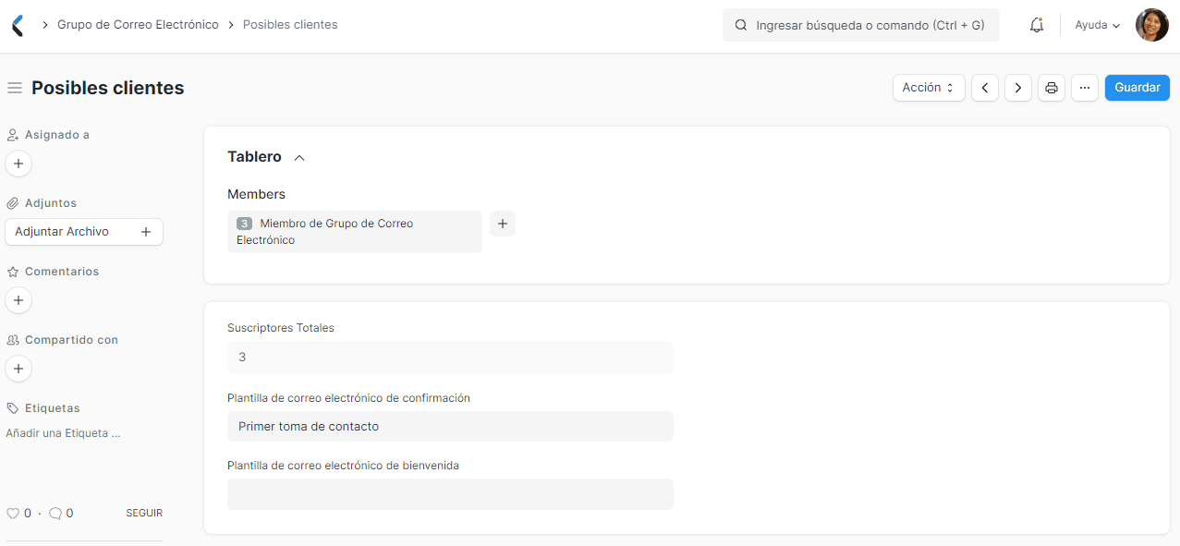Add a member with the plus beside Members

[502, 224]
